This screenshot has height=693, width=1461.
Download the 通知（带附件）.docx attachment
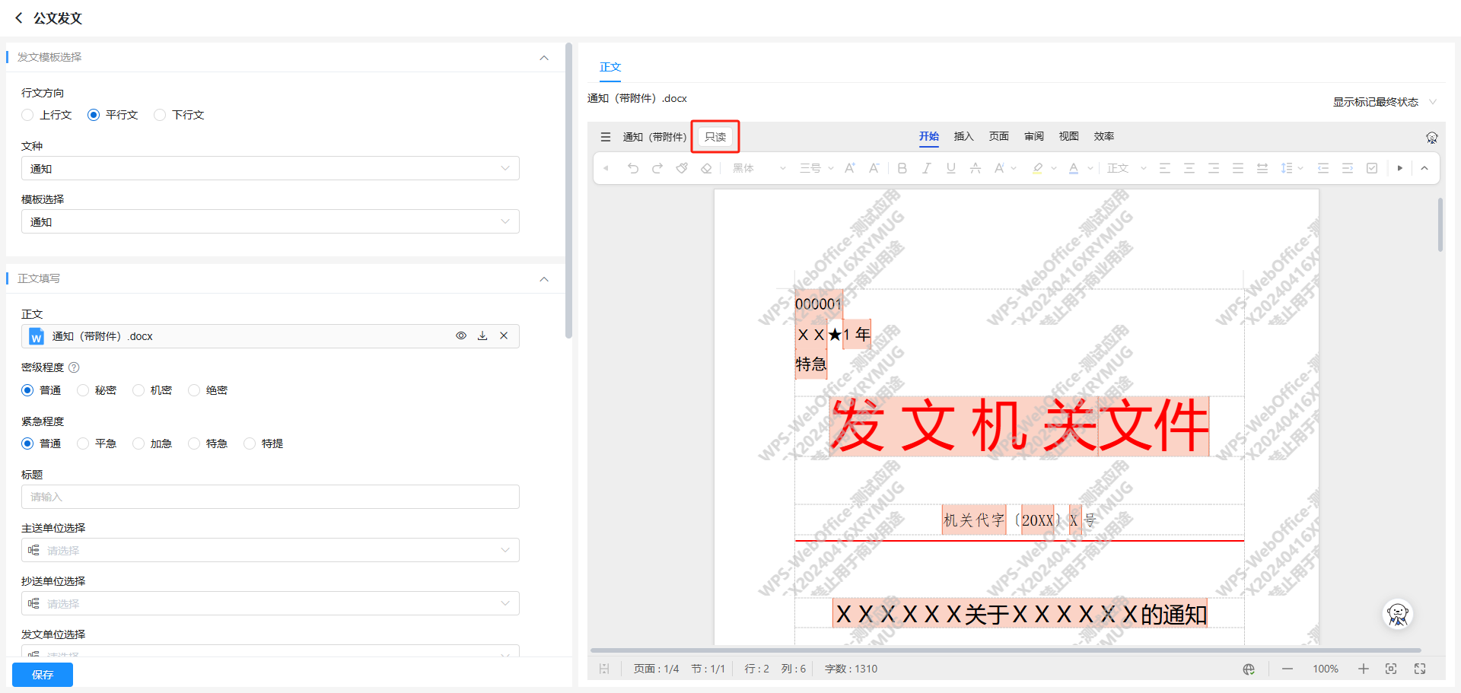point(482,335)
